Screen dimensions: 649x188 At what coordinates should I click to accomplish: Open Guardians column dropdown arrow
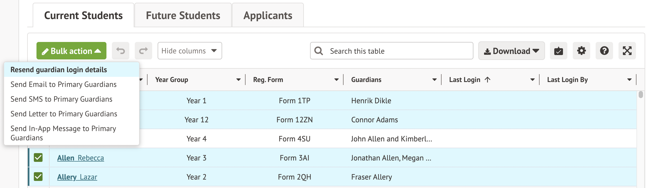434,80
